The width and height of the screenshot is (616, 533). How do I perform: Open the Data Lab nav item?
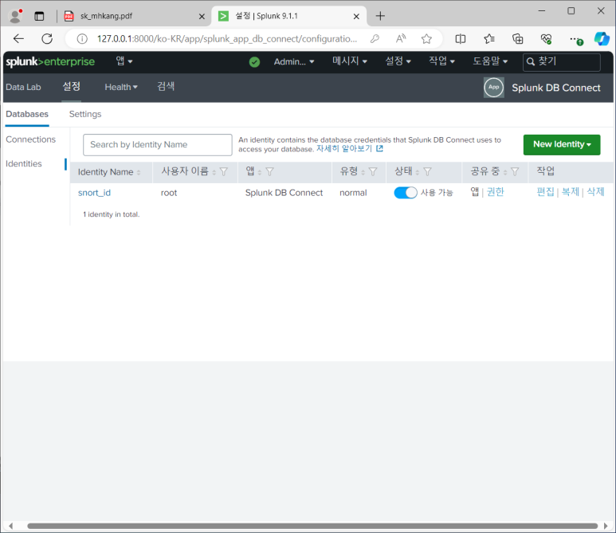coord(23,87)
